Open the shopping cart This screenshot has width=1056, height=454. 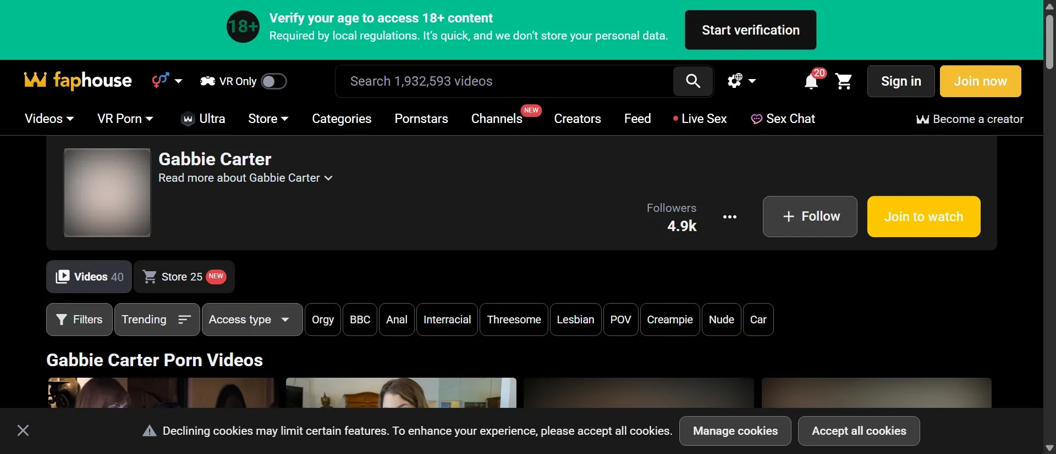click(x=844, y=81)
